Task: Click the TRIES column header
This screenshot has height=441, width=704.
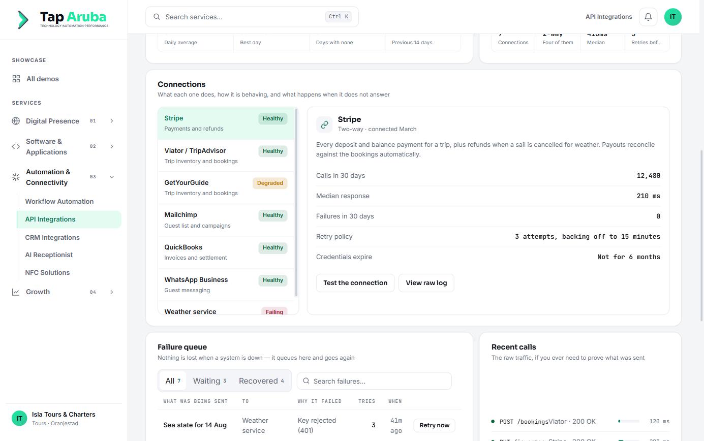Action: click(367, 401)
